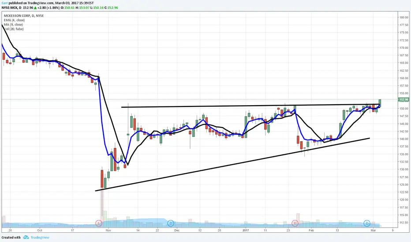
Task: Click the 140.00 price axis label
Action: point(404,139)
